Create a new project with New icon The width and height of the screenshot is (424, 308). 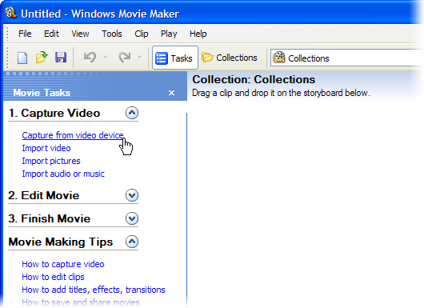coord(22,58)
